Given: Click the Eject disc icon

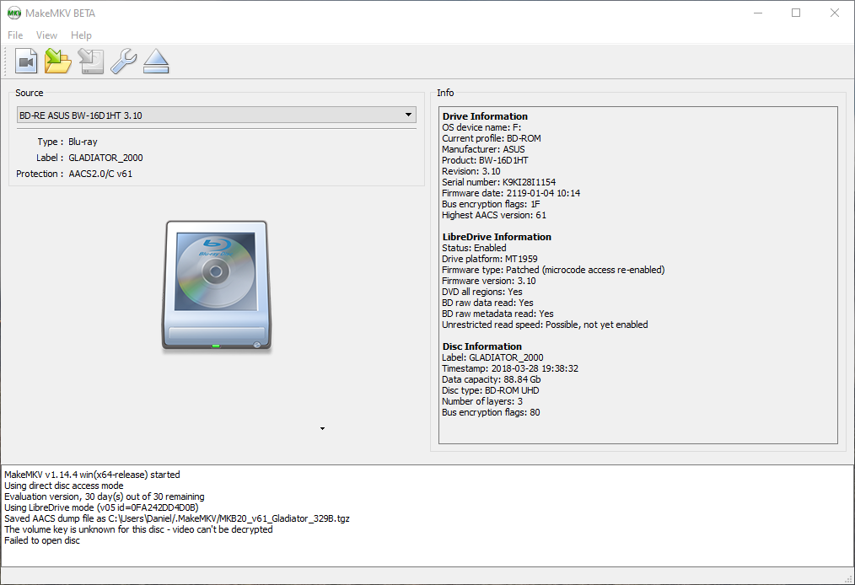Looking at the screenshot, I should (156, 61).
